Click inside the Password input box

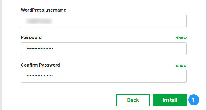point(104,49)
